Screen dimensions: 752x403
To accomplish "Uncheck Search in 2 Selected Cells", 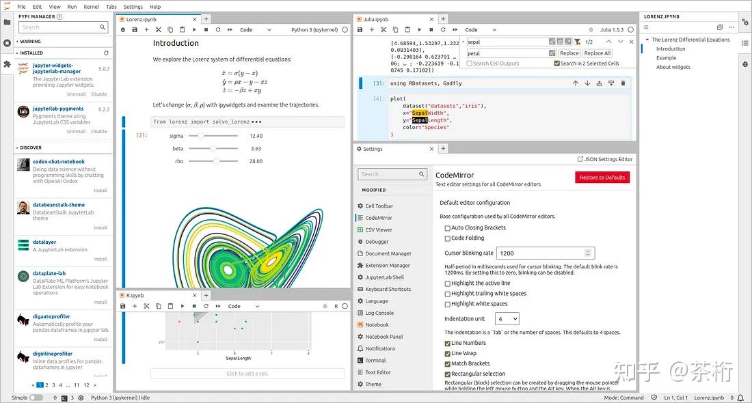I will point(557,63).
